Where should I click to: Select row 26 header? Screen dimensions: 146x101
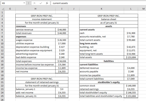2,100
